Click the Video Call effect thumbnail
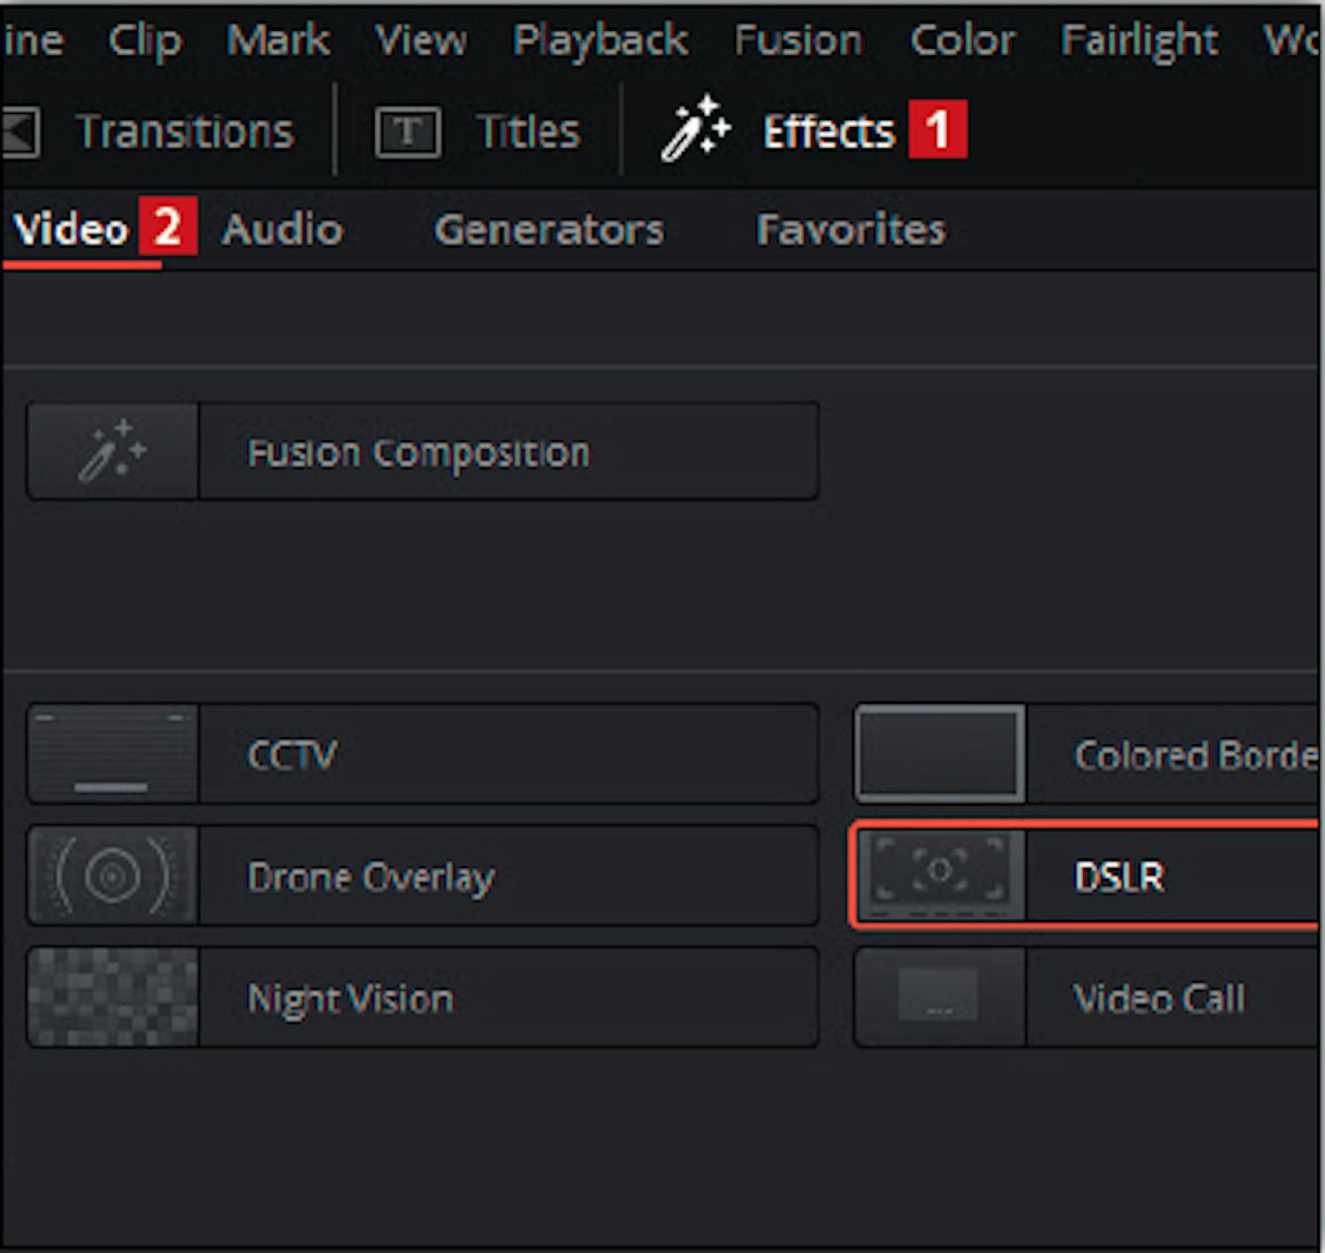Image resolution: width=1325 pixels, height=1253 pixels. (x=940, y=997)
